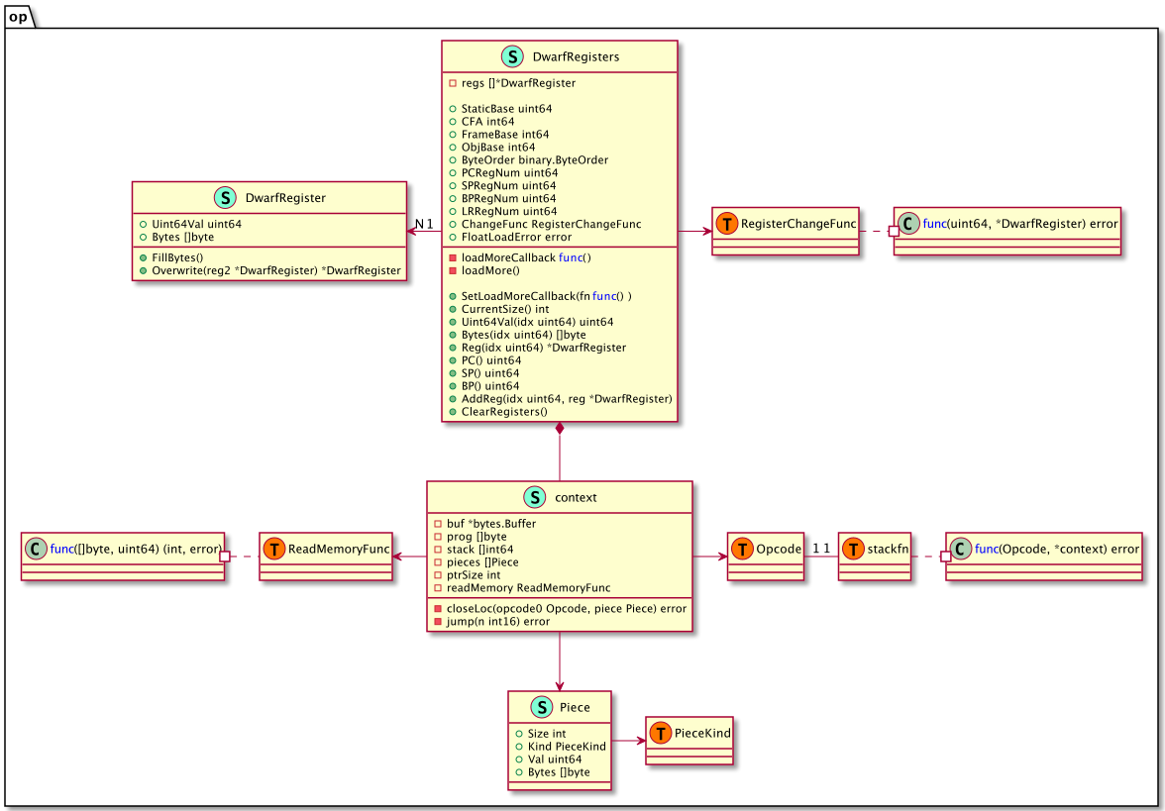The image size is (1165, 811).
Task: Click the T icon of the Opcode type
Action: (741, 549)
